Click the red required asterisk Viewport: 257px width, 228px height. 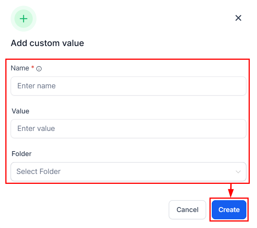coord(33,68)
